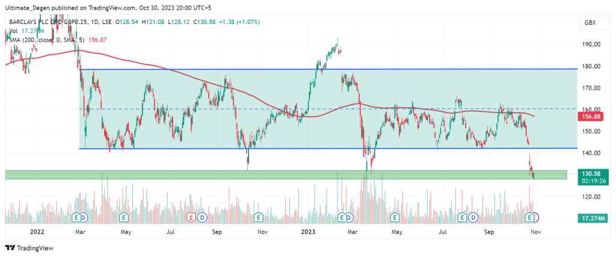Click the 120.00 price axis label
The width and height of the screenshot is (616, 257).
coord(592,196)
